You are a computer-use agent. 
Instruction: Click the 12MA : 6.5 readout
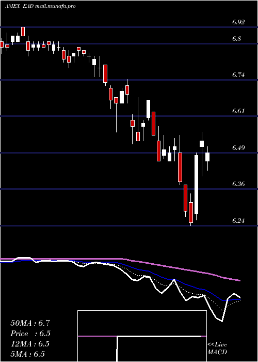[30, 344]
